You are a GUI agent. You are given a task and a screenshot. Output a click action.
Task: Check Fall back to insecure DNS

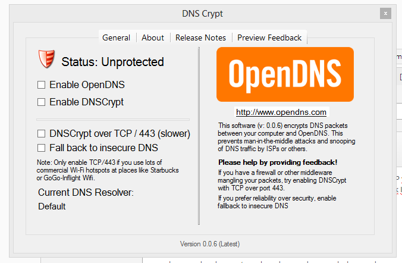42,147
